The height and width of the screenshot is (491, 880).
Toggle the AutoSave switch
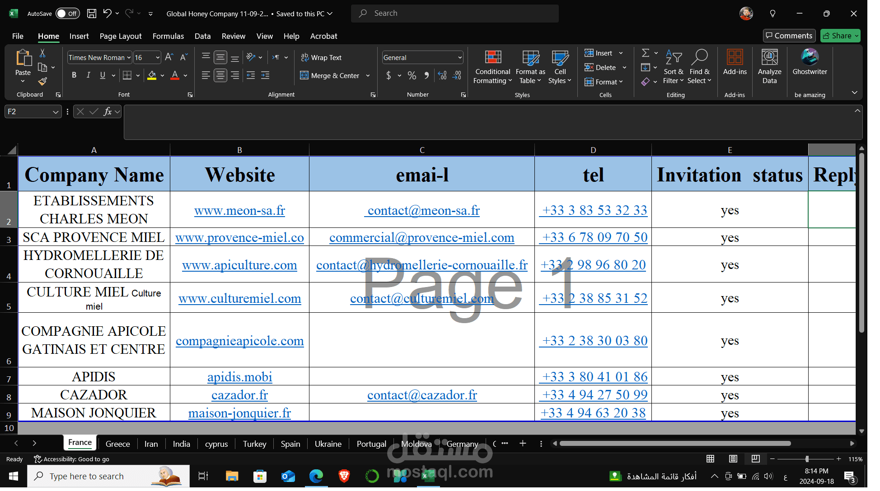click(x=67, y=14)
